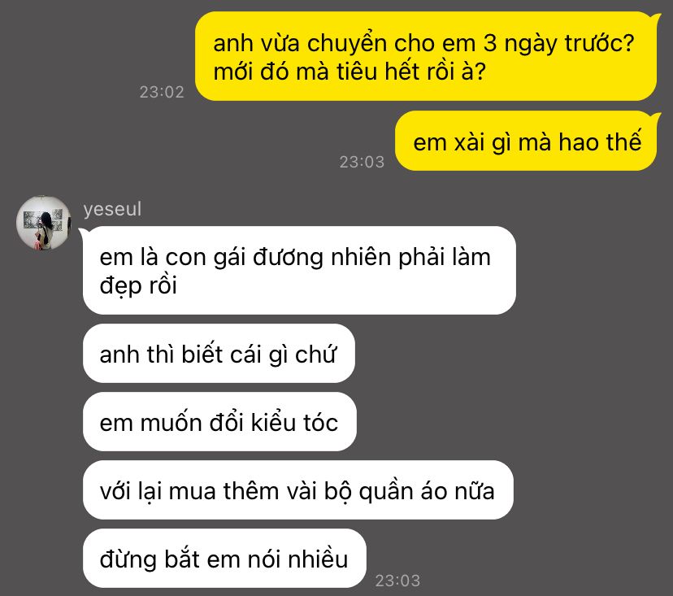Screen dimensions: 673x596
Task: Tap the 23:02 timestamp
Action: [162, 92]
